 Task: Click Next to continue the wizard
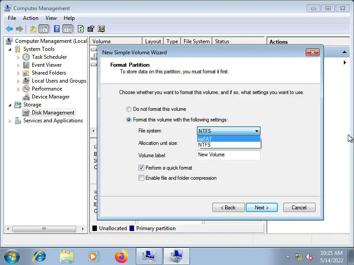(x=262, y=207)
